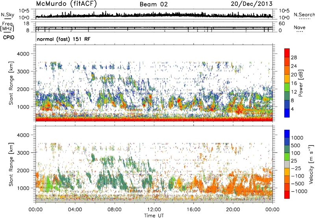Click the "4000" range tick in velocity panel

click(x=23, y=135)
